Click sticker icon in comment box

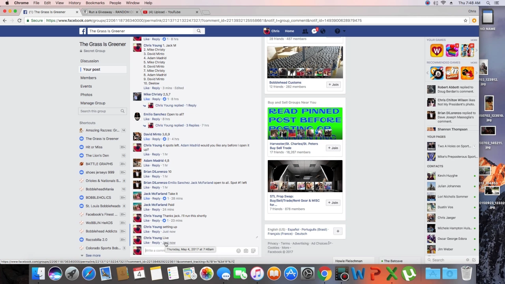[253, 251]
